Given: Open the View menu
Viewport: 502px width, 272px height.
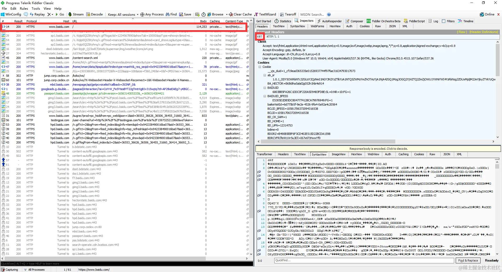Looking at the screenshot, I should [x=47, y=8].
